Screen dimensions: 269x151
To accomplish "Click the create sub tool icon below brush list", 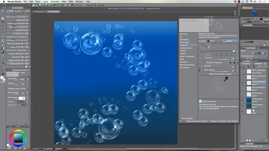I will point(26,67).
